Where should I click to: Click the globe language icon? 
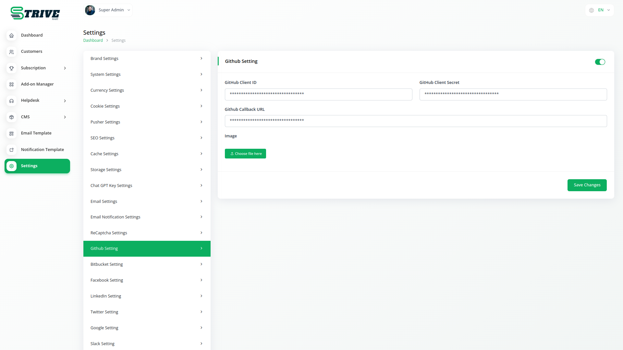pyautogui.click(x=592, y=10)
